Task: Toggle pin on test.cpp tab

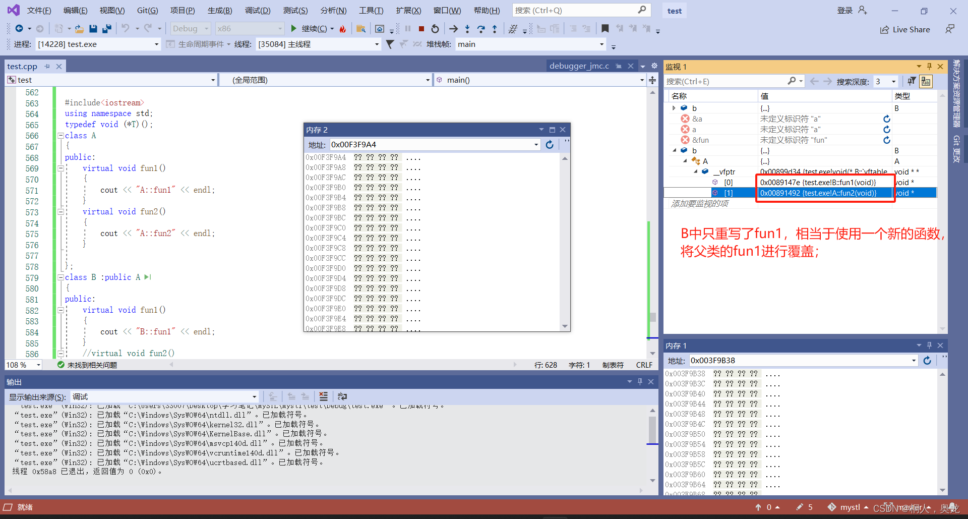Action: [x=47, y=66]
